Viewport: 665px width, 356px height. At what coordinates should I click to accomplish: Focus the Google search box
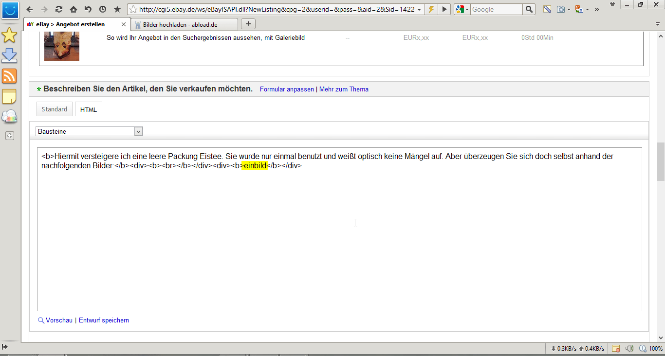[497, 9]
